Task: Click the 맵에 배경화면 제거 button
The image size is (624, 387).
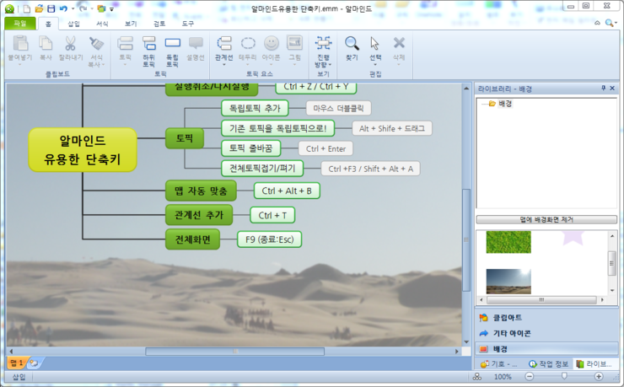Action: point(546,219)
